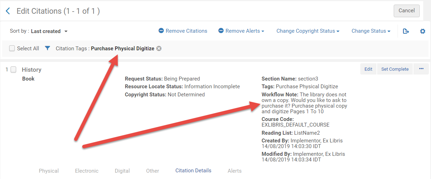Check the History citation checkbox
The width and height of the screenshot is (431, 179).
13,70
